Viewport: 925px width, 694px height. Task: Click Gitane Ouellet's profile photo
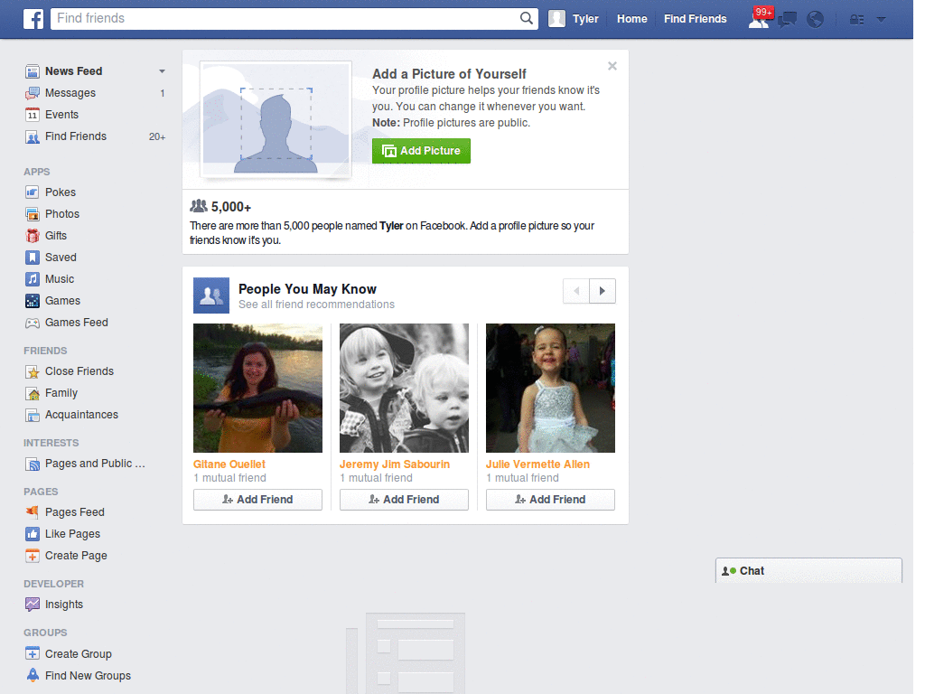257,389
